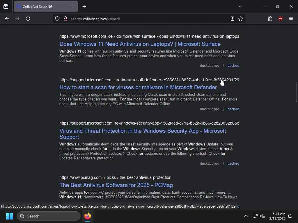This screenshot has width=298, height=223.
Task: Click the page vertical scrollbar thumb
Action: click(297, 93)
